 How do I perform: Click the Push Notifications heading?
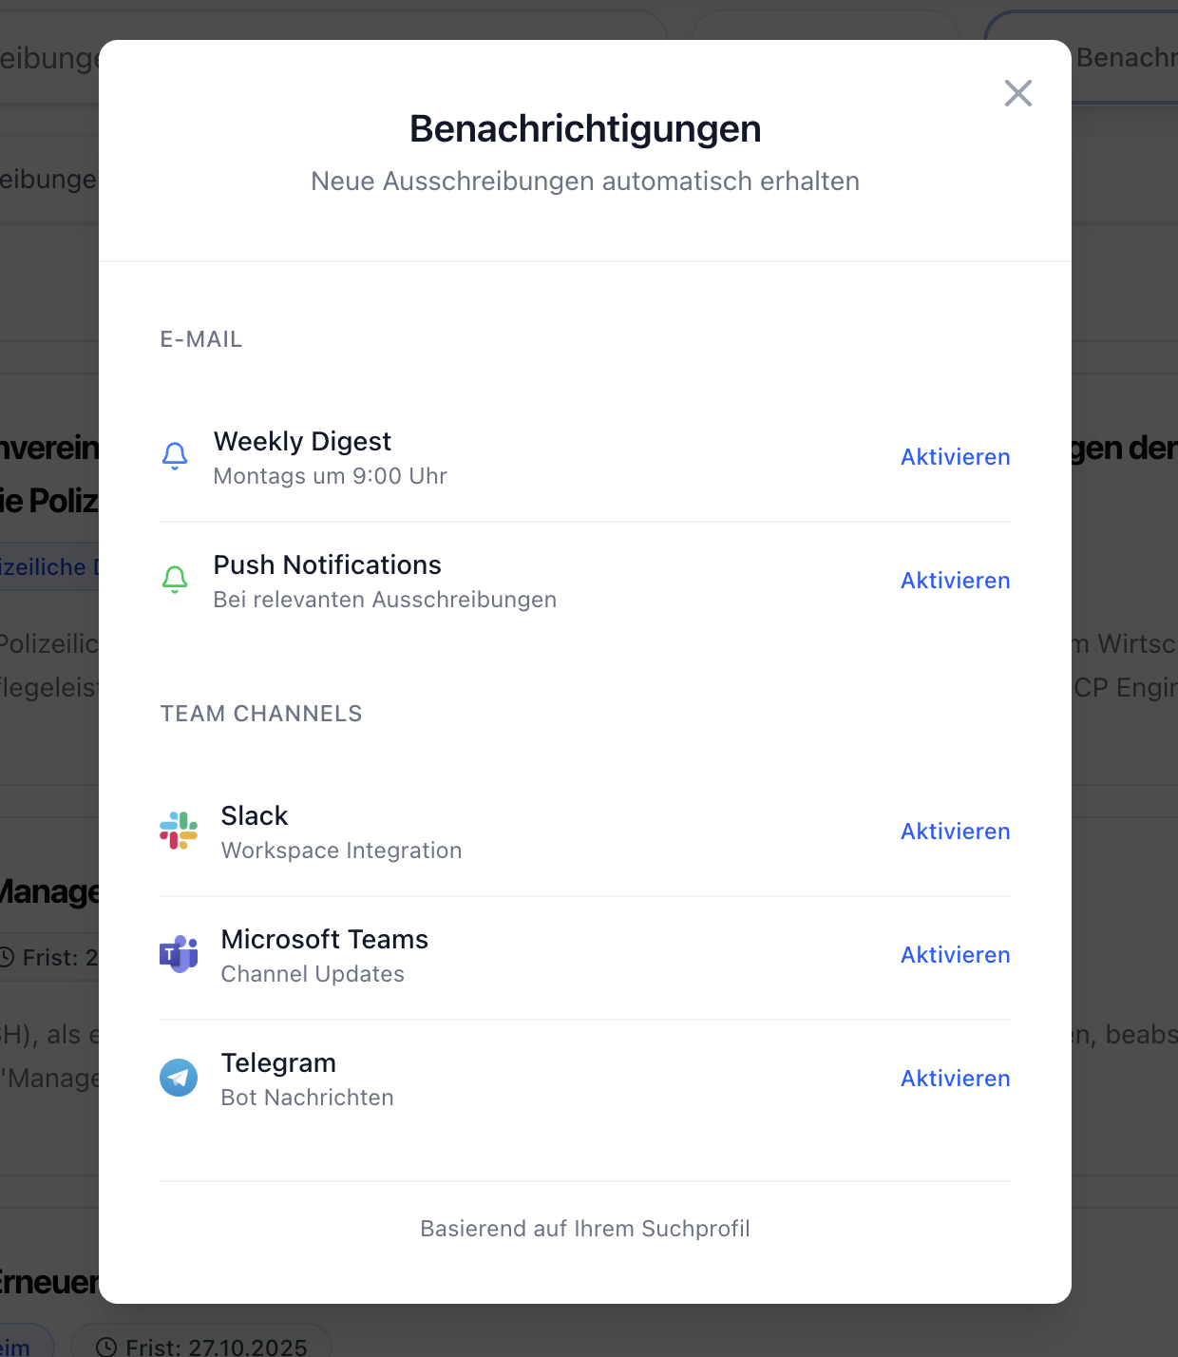coord(327,565)
